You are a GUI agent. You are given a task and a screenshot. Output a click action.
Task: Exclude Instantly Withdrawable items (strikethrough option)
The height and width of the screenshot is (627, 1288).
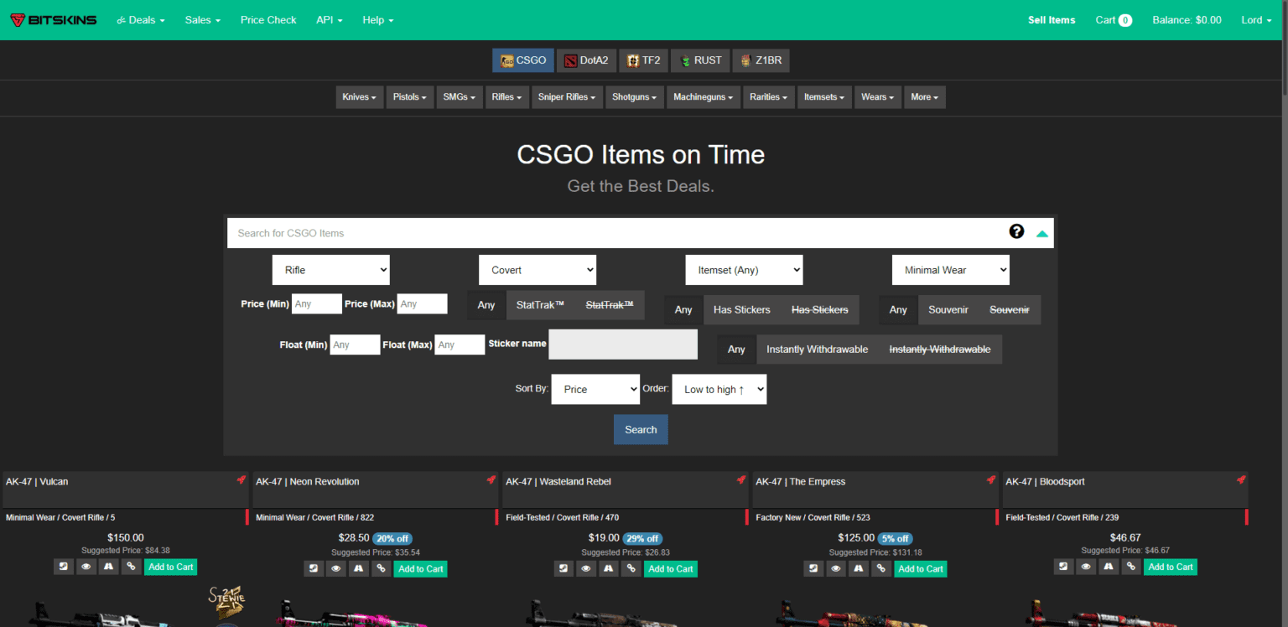[x=939, y=350]
